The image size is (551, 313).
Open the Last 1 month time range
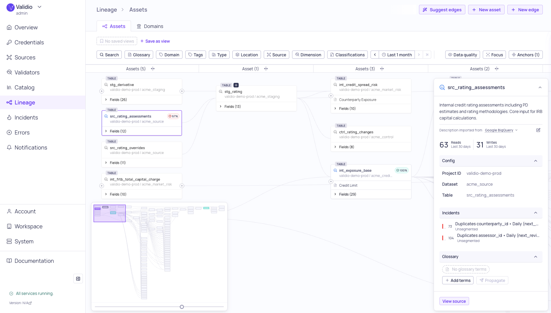click(397, 55)
